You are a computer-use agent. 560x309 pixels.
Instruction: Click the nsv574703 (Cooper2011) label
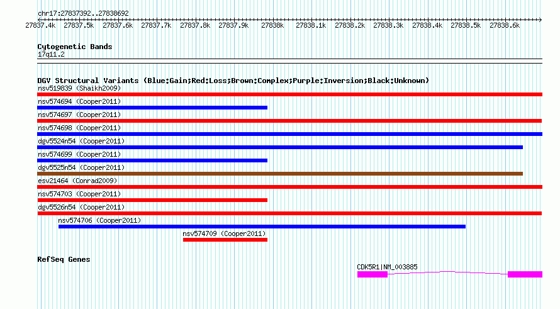[x=79, y=194]
